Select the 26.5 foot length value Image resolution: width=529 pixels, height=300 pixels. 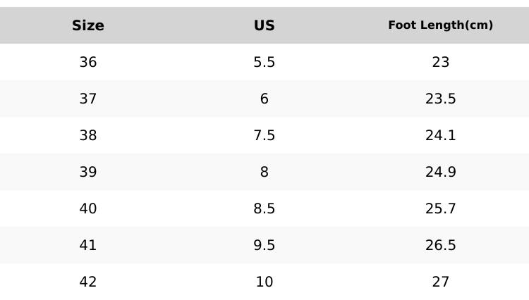[x=440, y=245]
